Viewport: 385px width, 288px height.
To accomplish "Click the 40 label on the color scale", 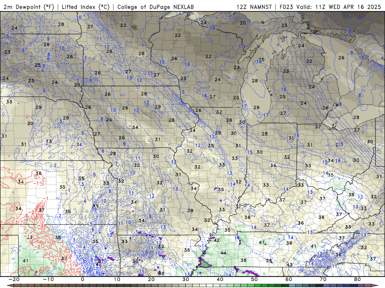I will pyautogui.click(x=220, y=279).
